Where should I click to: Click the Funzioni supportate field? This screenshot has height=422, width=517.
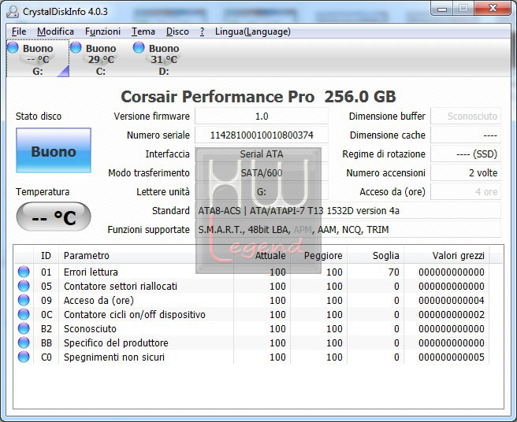pyautogui.click(x=348, y=230)
